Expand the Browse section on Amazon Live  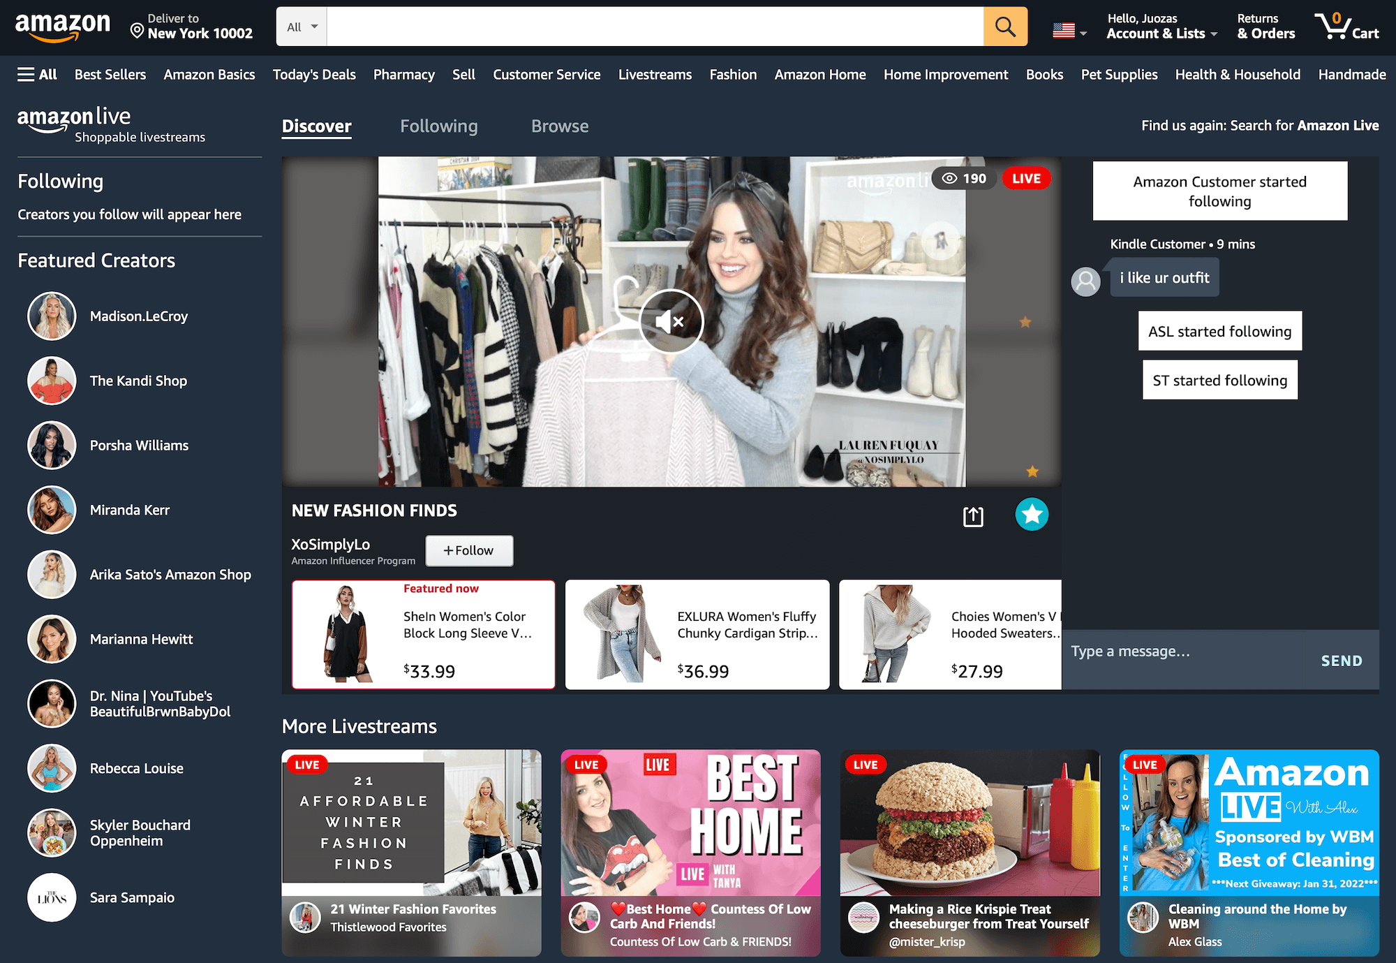[x=559, y=126]
